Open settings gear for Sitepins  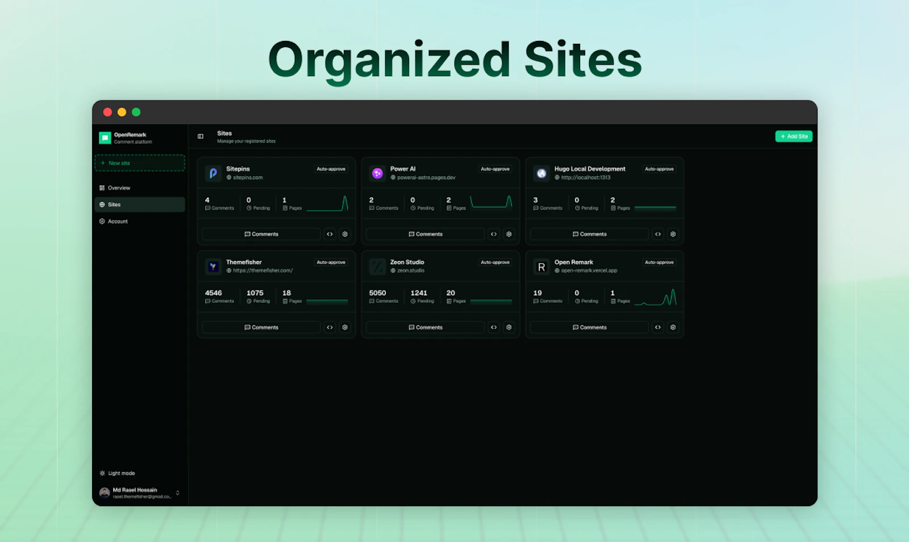tap(345, 234)
